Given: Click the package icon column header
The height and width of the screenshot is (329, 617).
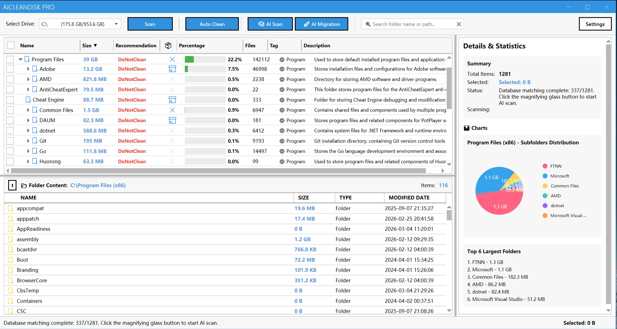Looking at the screenshot, I should pos(168,45).
